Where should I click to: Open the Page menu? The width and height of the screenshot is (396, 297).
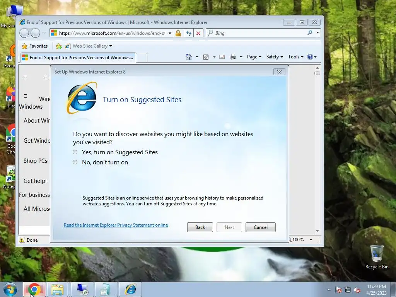click(x=254, y=57)
